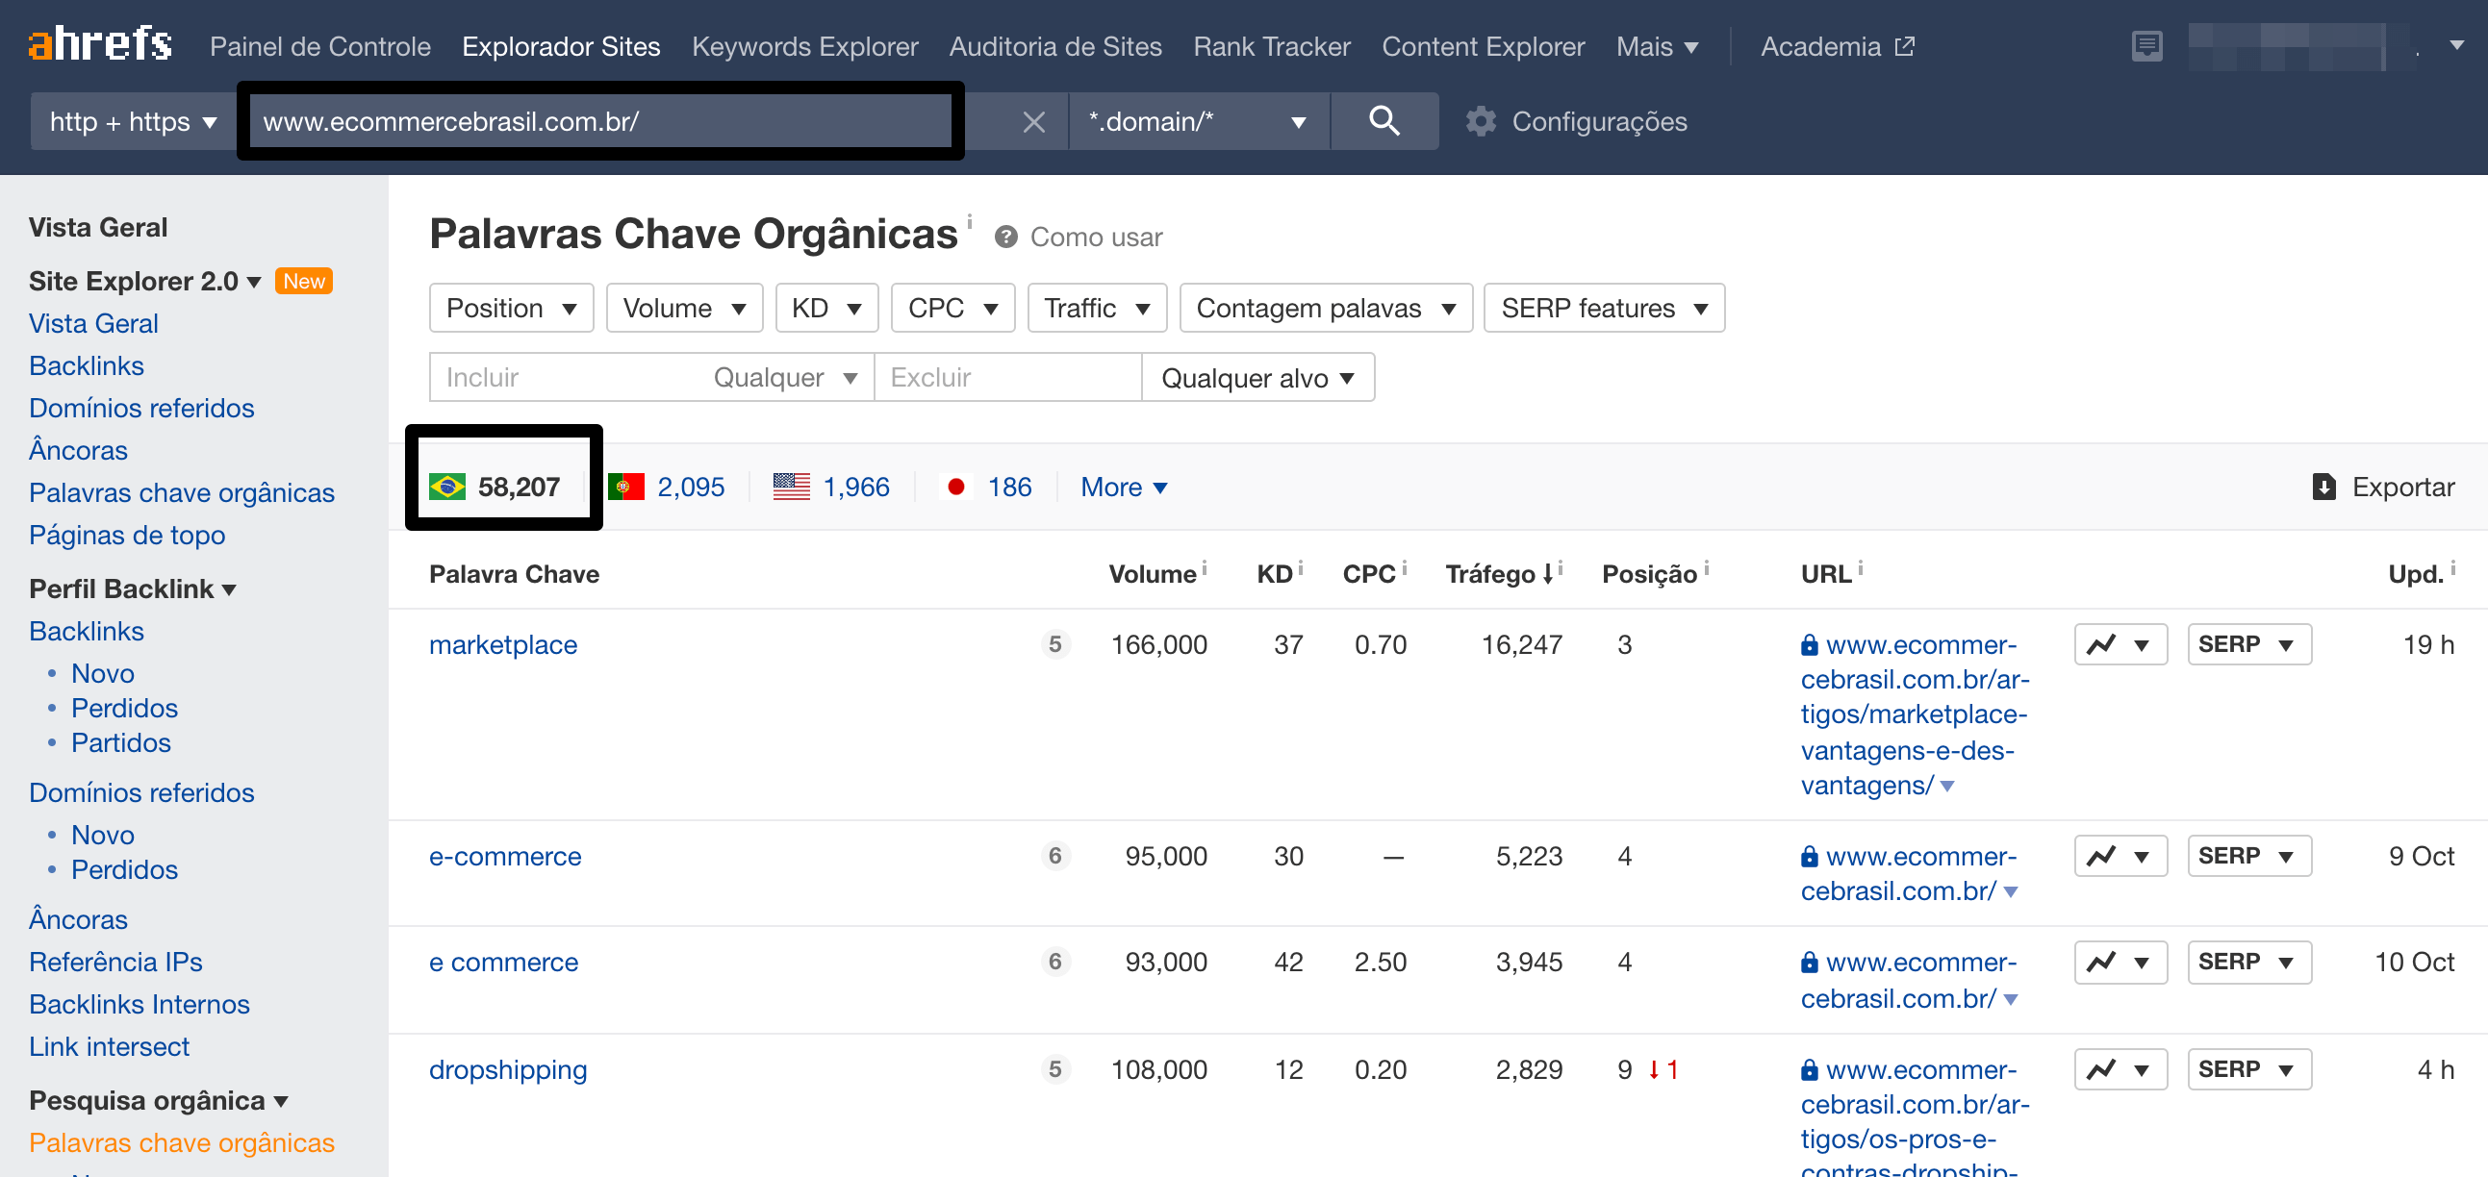
Task: Open position history chart for marketplace
Action: (x=2120, y=644)
